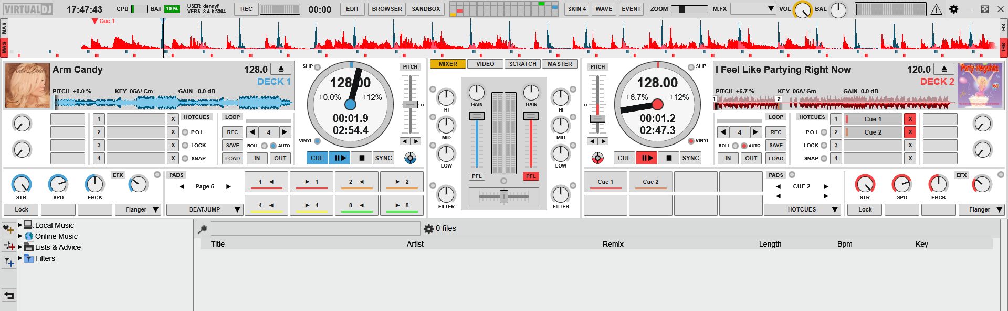Expand the Local Music folder

[20, 225]
